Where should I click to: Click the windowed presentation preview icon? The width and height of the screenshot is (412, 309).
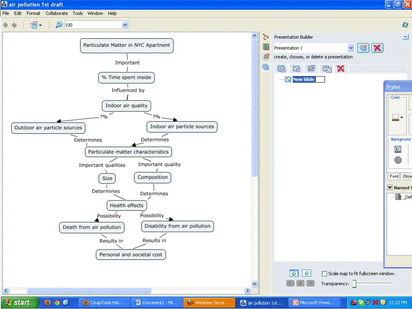pyautogui.click(x=294, y=273)
